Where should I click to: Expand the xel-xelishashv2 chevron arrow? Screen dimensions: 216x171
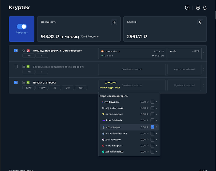click(x=156, y=152)
